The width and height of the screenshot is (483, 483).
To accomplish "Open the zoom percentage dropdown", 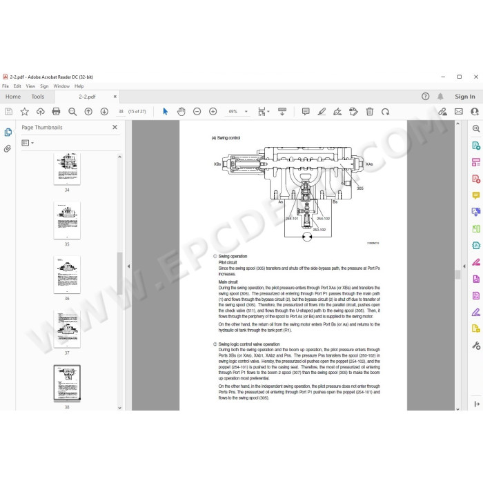I will click(246, 112).
